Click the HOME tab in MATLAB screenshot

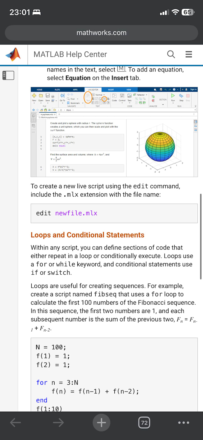(x=40, y=89)
